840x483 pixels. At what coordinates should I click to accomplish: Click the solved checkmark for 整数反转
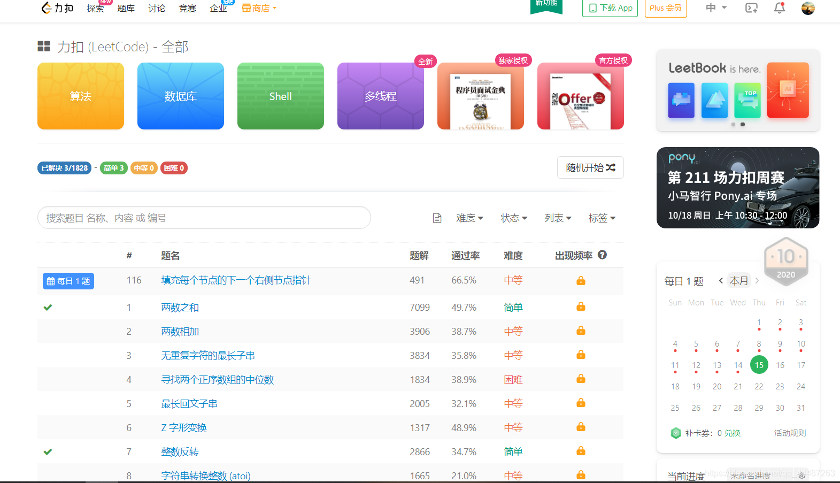(48, 452)
